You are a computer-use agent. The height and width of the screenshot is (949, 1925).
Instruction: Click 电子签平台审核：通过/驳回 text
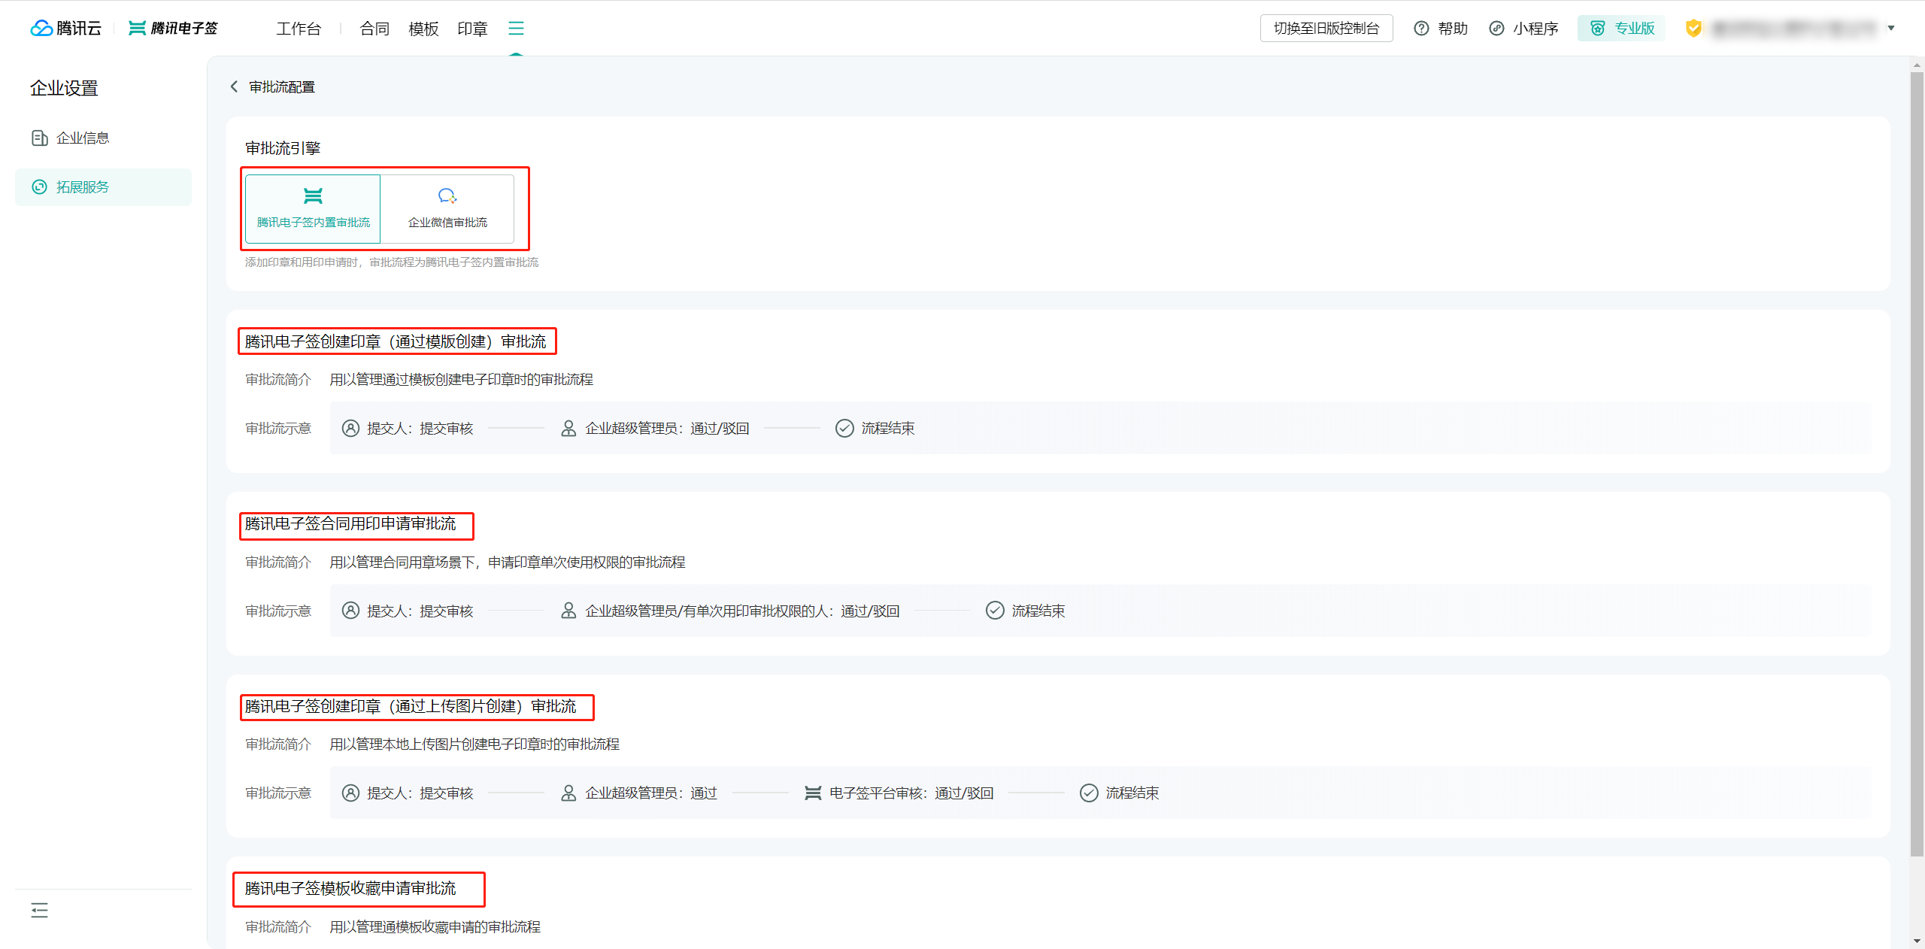click(x=911, y=793)
